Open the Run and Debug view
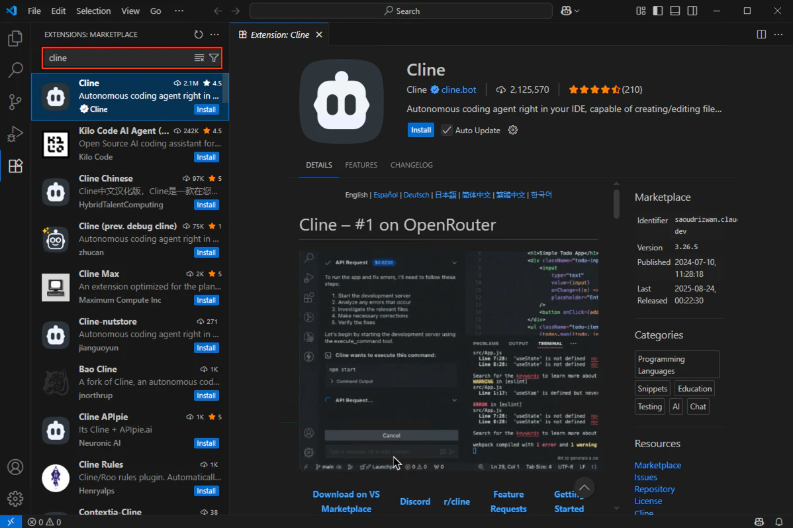Image resolution: width=793 pixels, height=528 pixels. pos(15,134)
